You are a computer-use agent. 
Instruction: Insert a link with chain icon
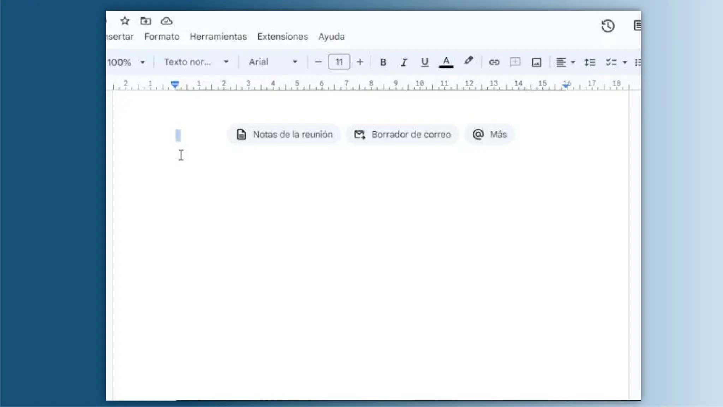pyautogui.click(x=494, y=63)
